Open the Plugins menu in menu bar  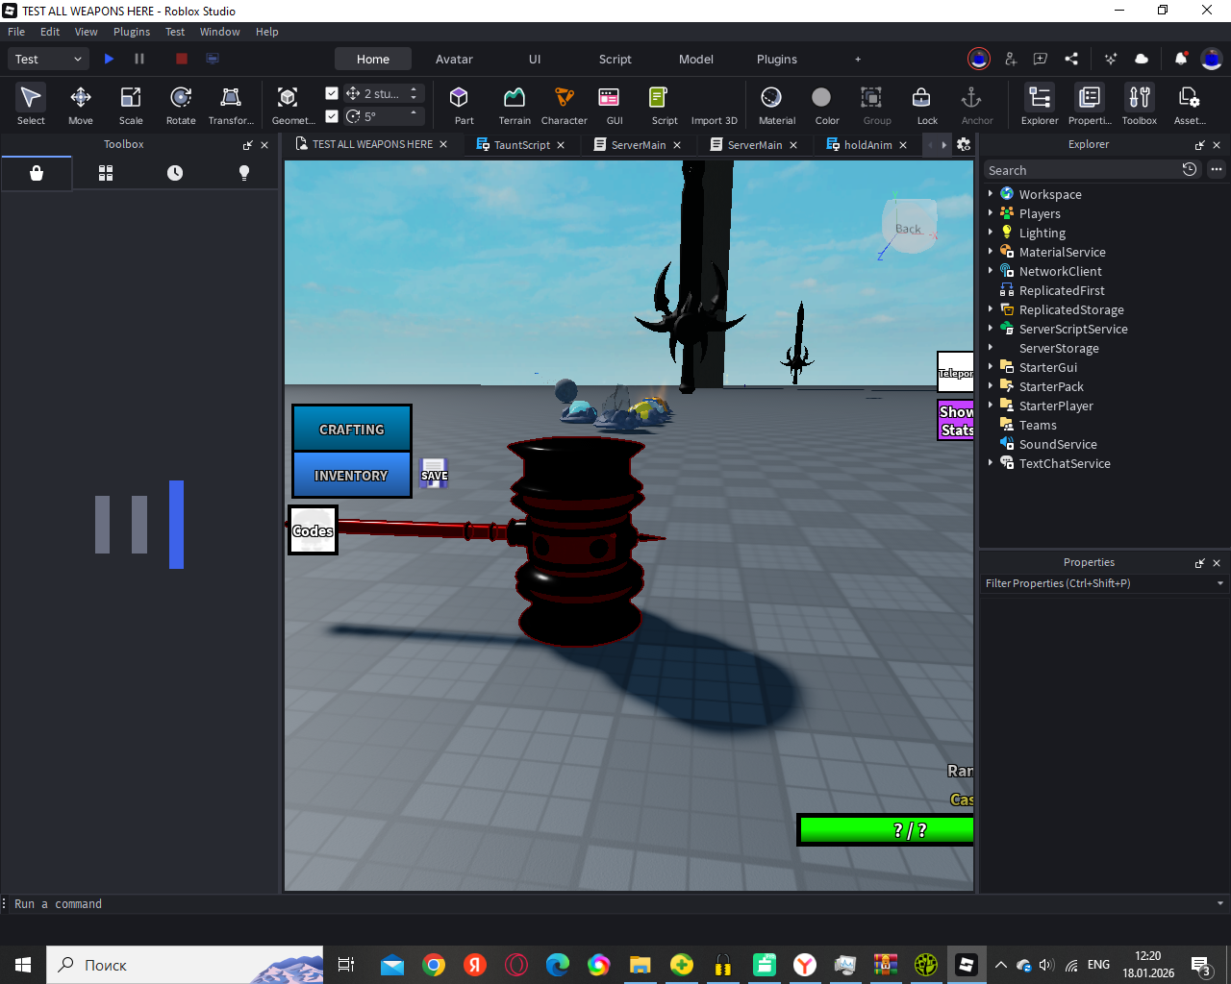pyautogui.click(x=132, y=32)
